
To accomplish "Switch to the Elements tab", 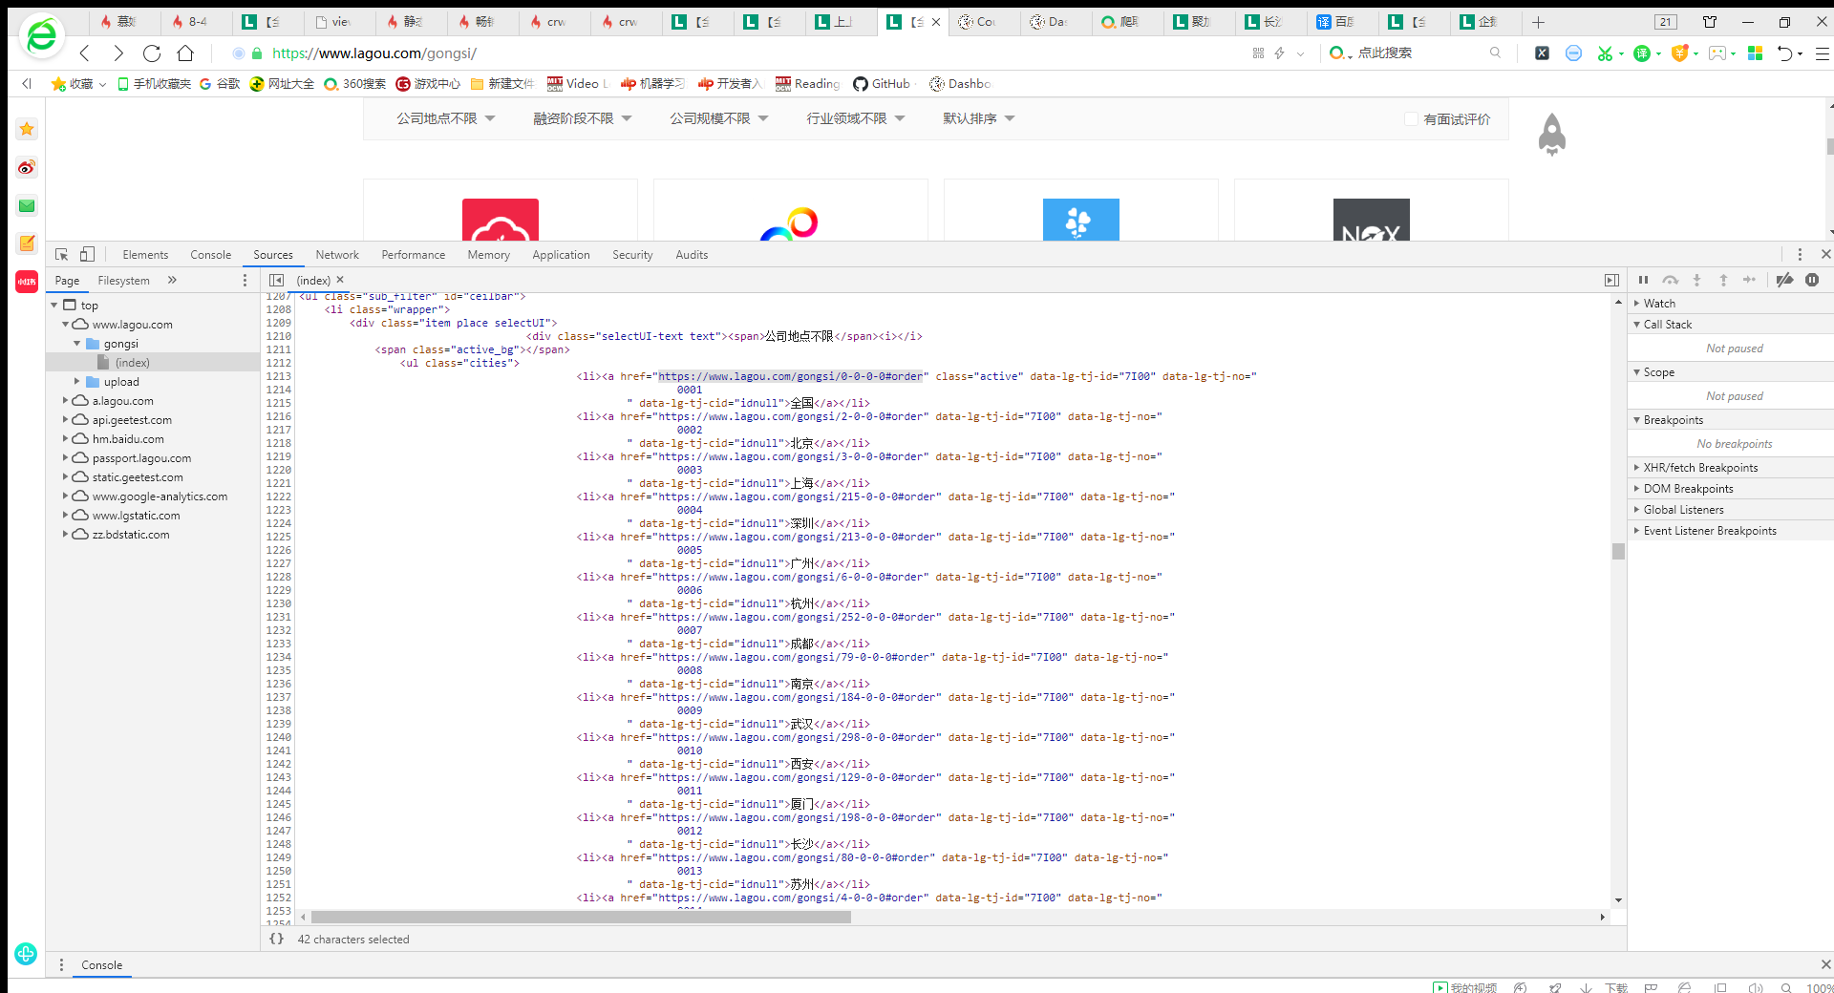I will click(x=145, y=255).
